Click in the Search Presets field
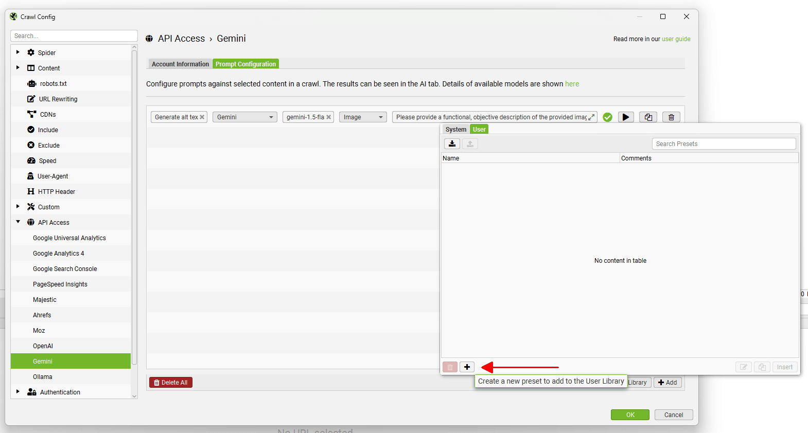Viewport: 808px width, 433px height. [x=724, y=144]
